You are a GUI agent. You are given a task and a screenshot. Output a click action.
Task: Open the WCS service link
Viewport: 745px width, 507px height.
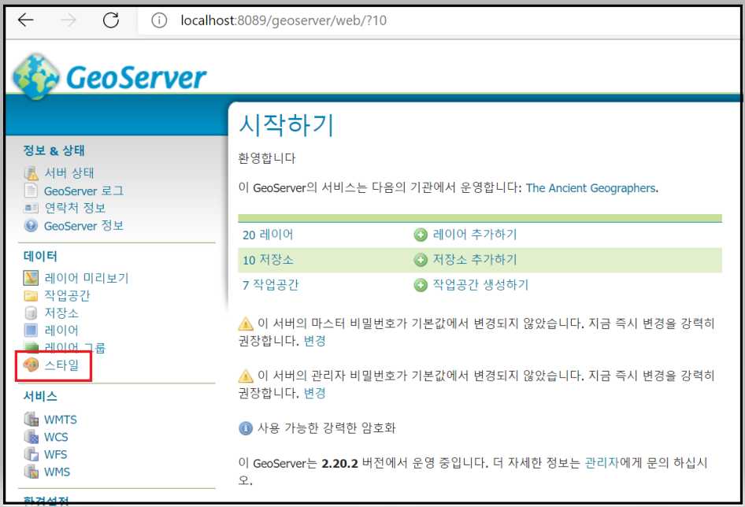[56, 437]
